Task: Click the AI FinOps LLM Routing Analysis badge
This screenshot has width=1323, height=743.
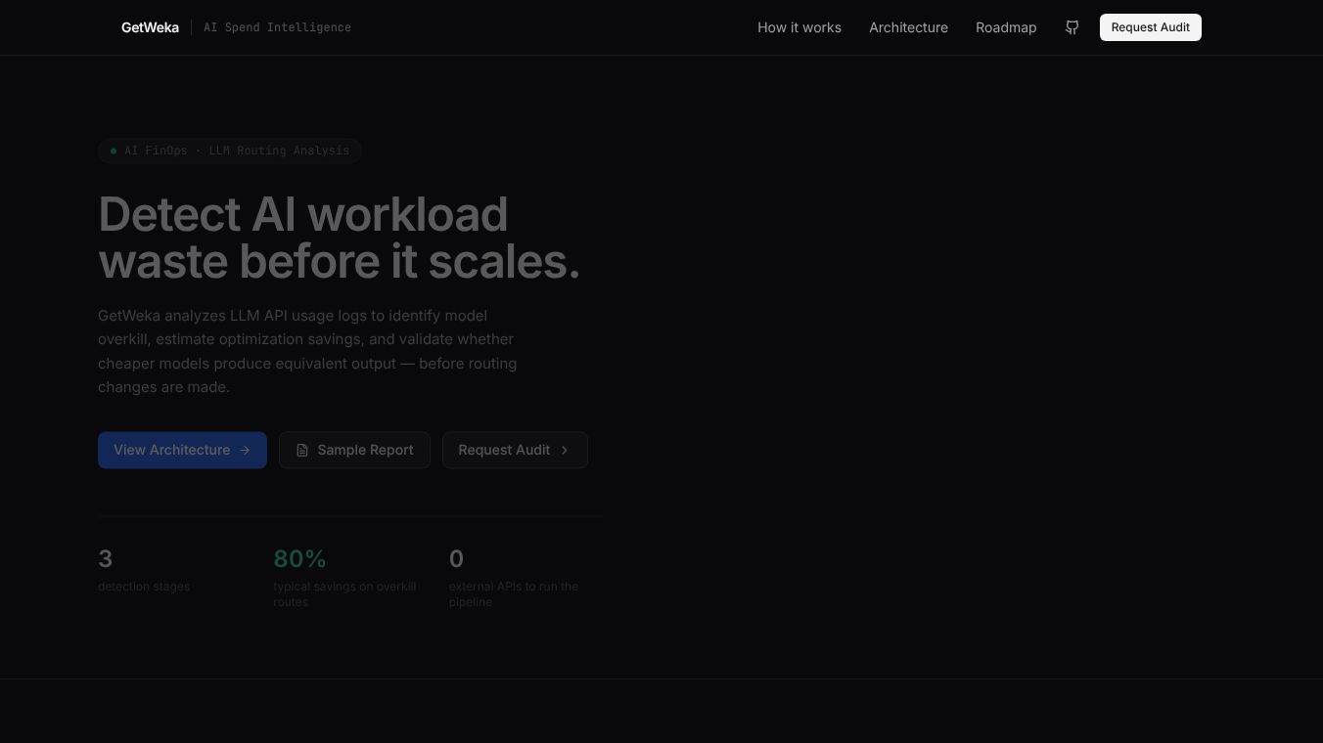Action: [230, 151]
